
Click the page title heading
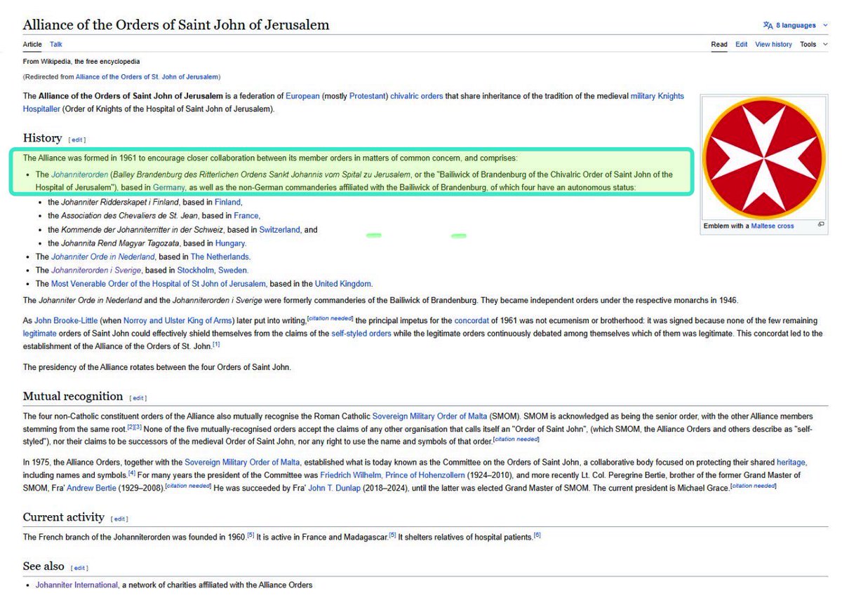coord(175,25)
